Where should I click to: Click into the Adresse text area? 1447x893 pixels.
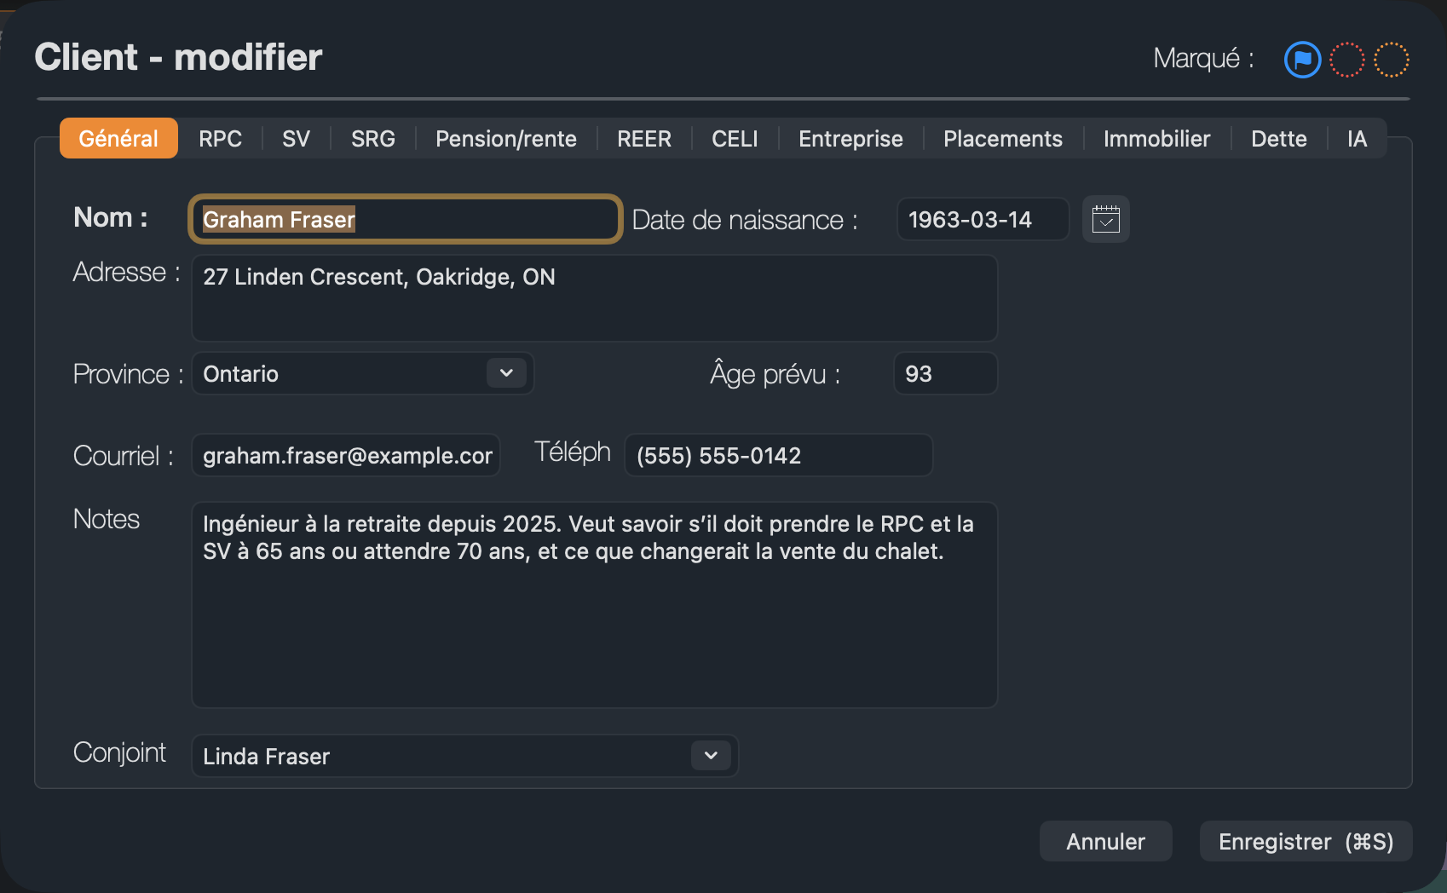point(594,298)
